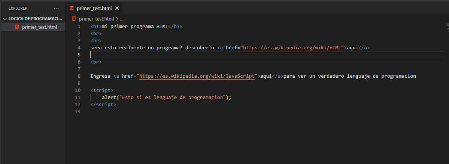Select the primer_test.html editor tab
Viewport: 449px width, 164px height.
pyautogui.click(x=94, y=8)
